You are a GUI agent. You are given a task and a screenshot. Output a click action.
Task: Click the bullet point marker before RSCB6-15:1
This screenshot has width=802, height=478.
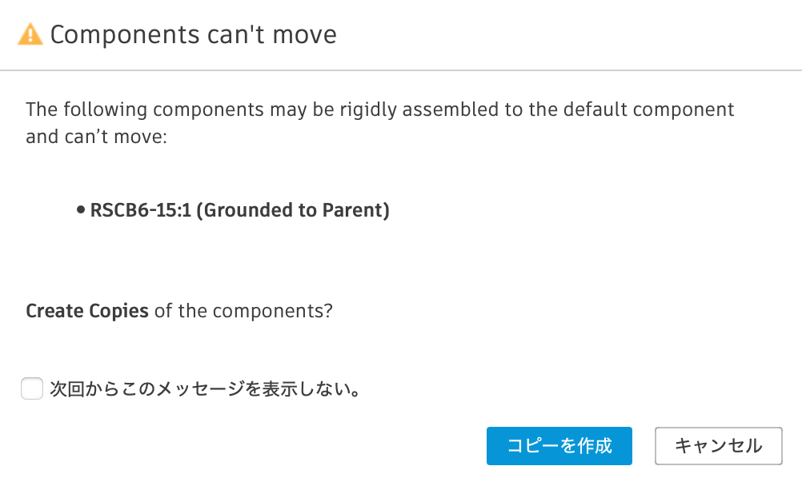[80, 210]
